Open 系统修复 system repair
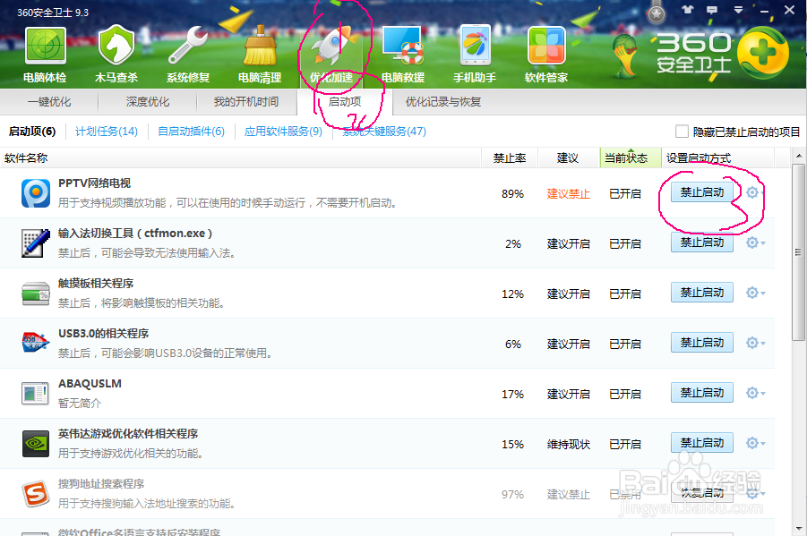The height and width of the screenshot is (536, 807). pos(188,55)
